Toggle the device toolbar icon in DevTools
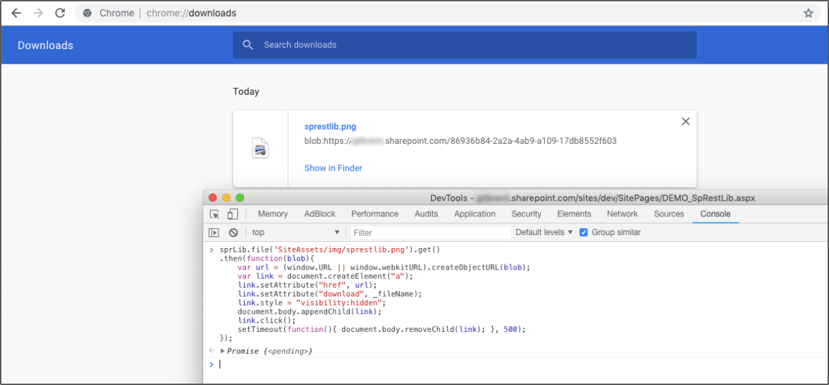Image resolution: width=829 pixels, height=385 pixels. click(232, 214)
